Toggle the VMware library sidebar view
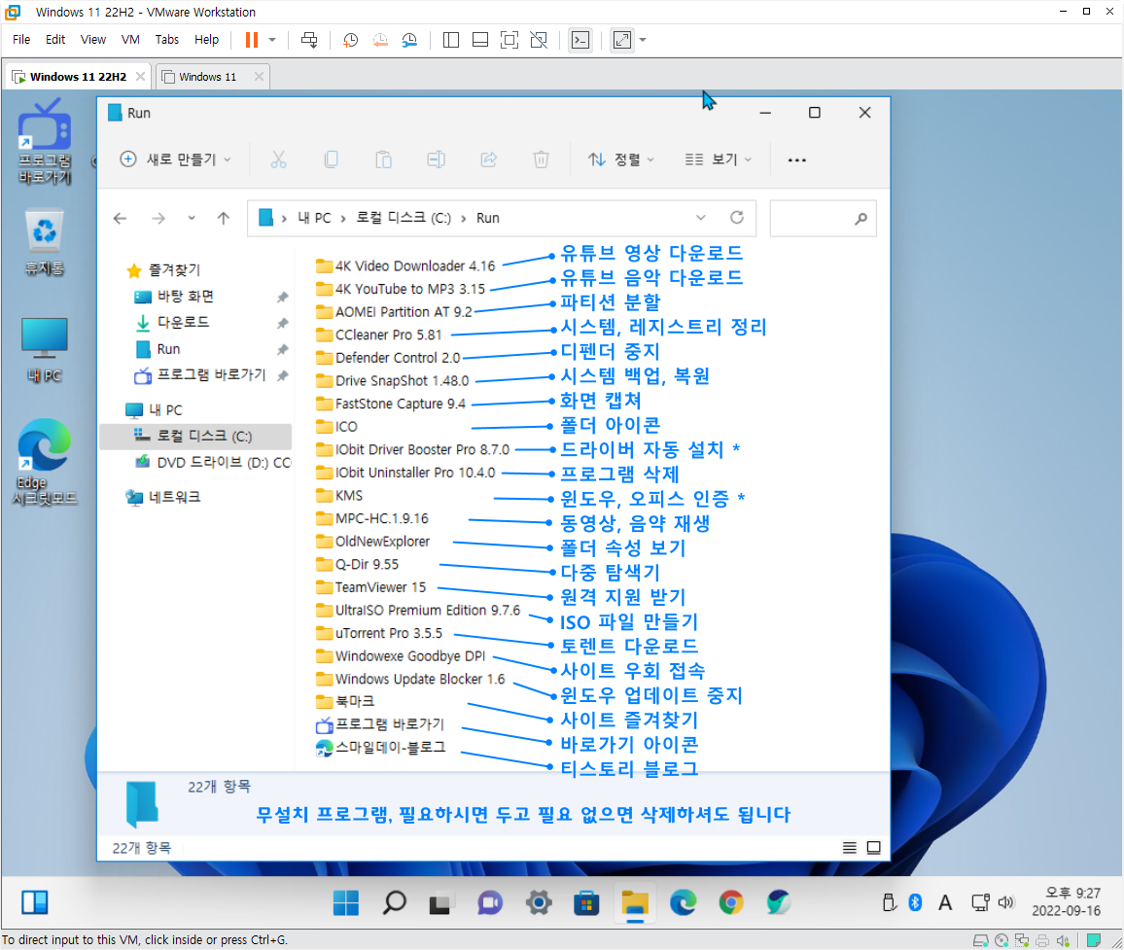This screenshot has height=950, width=1124. 451,40
